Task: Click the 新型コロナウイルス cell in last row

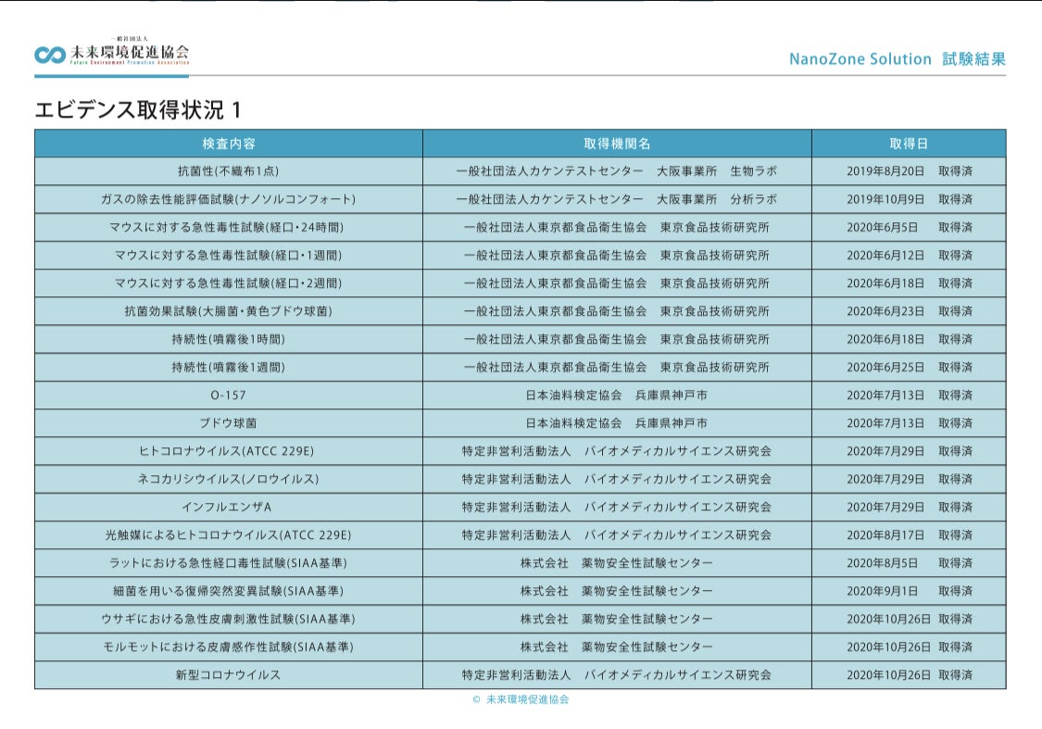Action: [x=229, y=674]
